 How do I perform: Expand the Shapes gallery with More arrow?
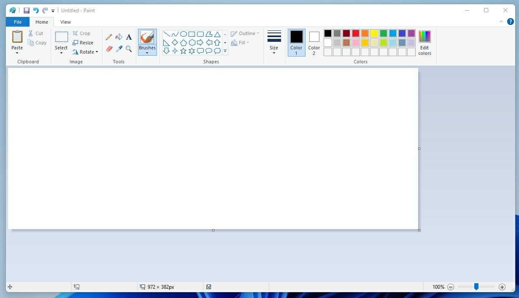point(225,51)
